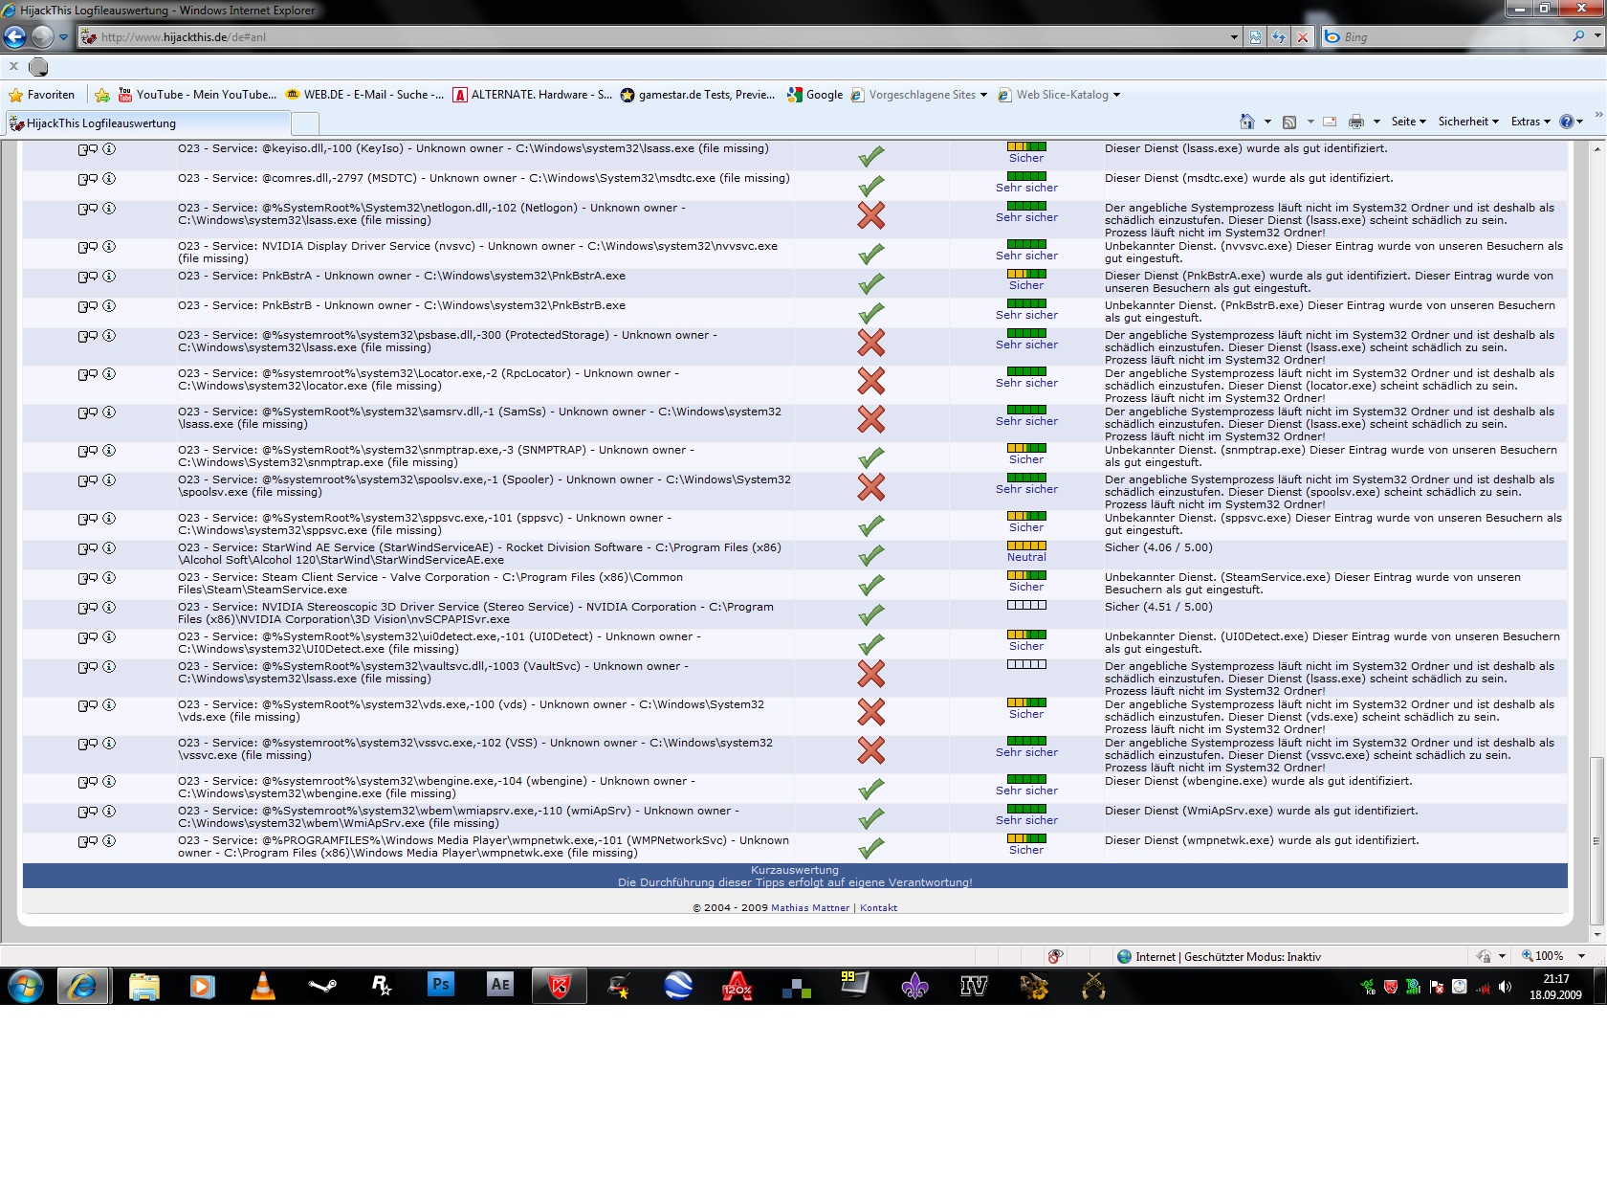Click the Home icon in command bar

1246,122
